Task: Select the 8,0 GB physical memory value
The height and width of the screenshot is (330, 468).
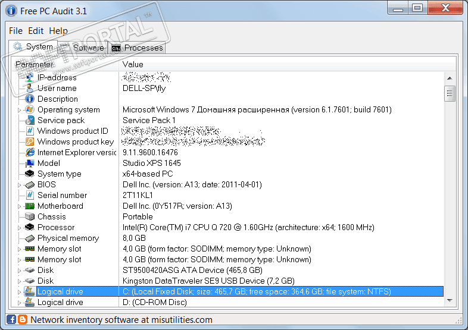Action: click(x=134, y=238)
